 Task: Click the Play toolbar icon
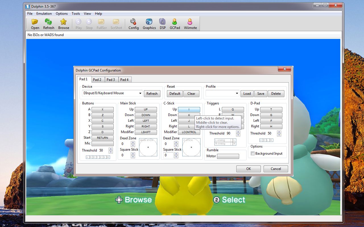point(79,24)
